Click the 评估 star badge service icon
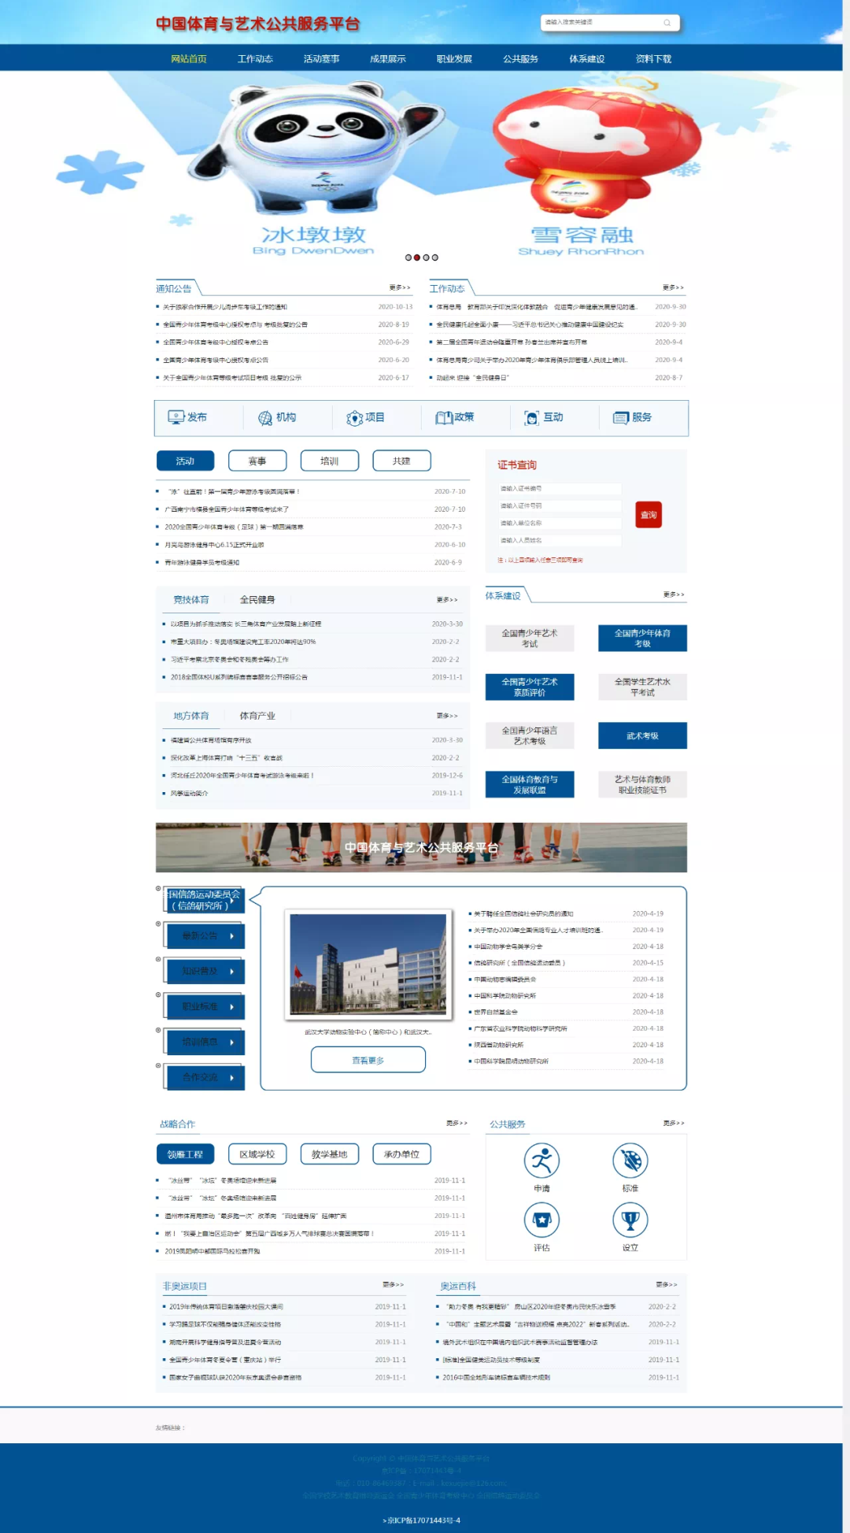 541,1220
